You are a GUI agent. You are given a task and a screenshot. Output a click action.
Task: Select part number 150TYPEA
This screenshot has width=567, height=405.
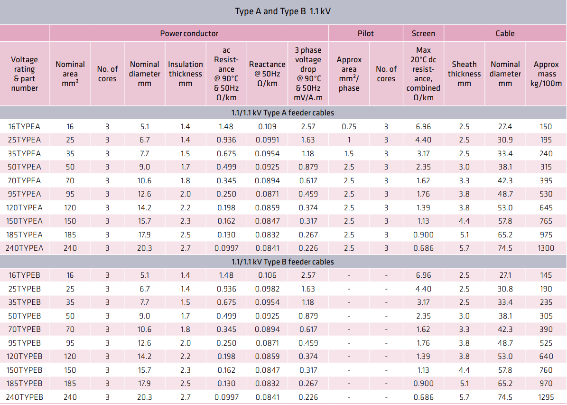pos(24,221)
